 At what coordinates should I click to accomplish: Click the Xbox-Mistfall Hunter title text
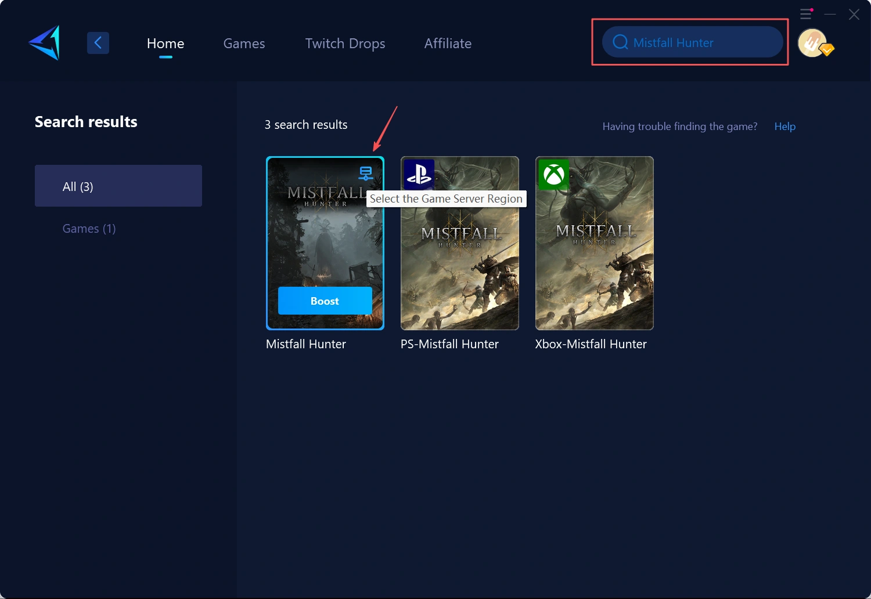591,344
